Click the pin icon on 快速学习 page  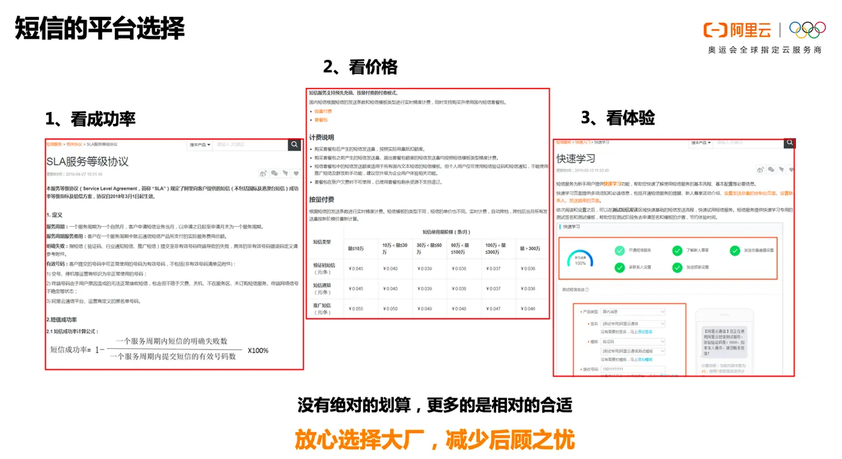(781, 170)
